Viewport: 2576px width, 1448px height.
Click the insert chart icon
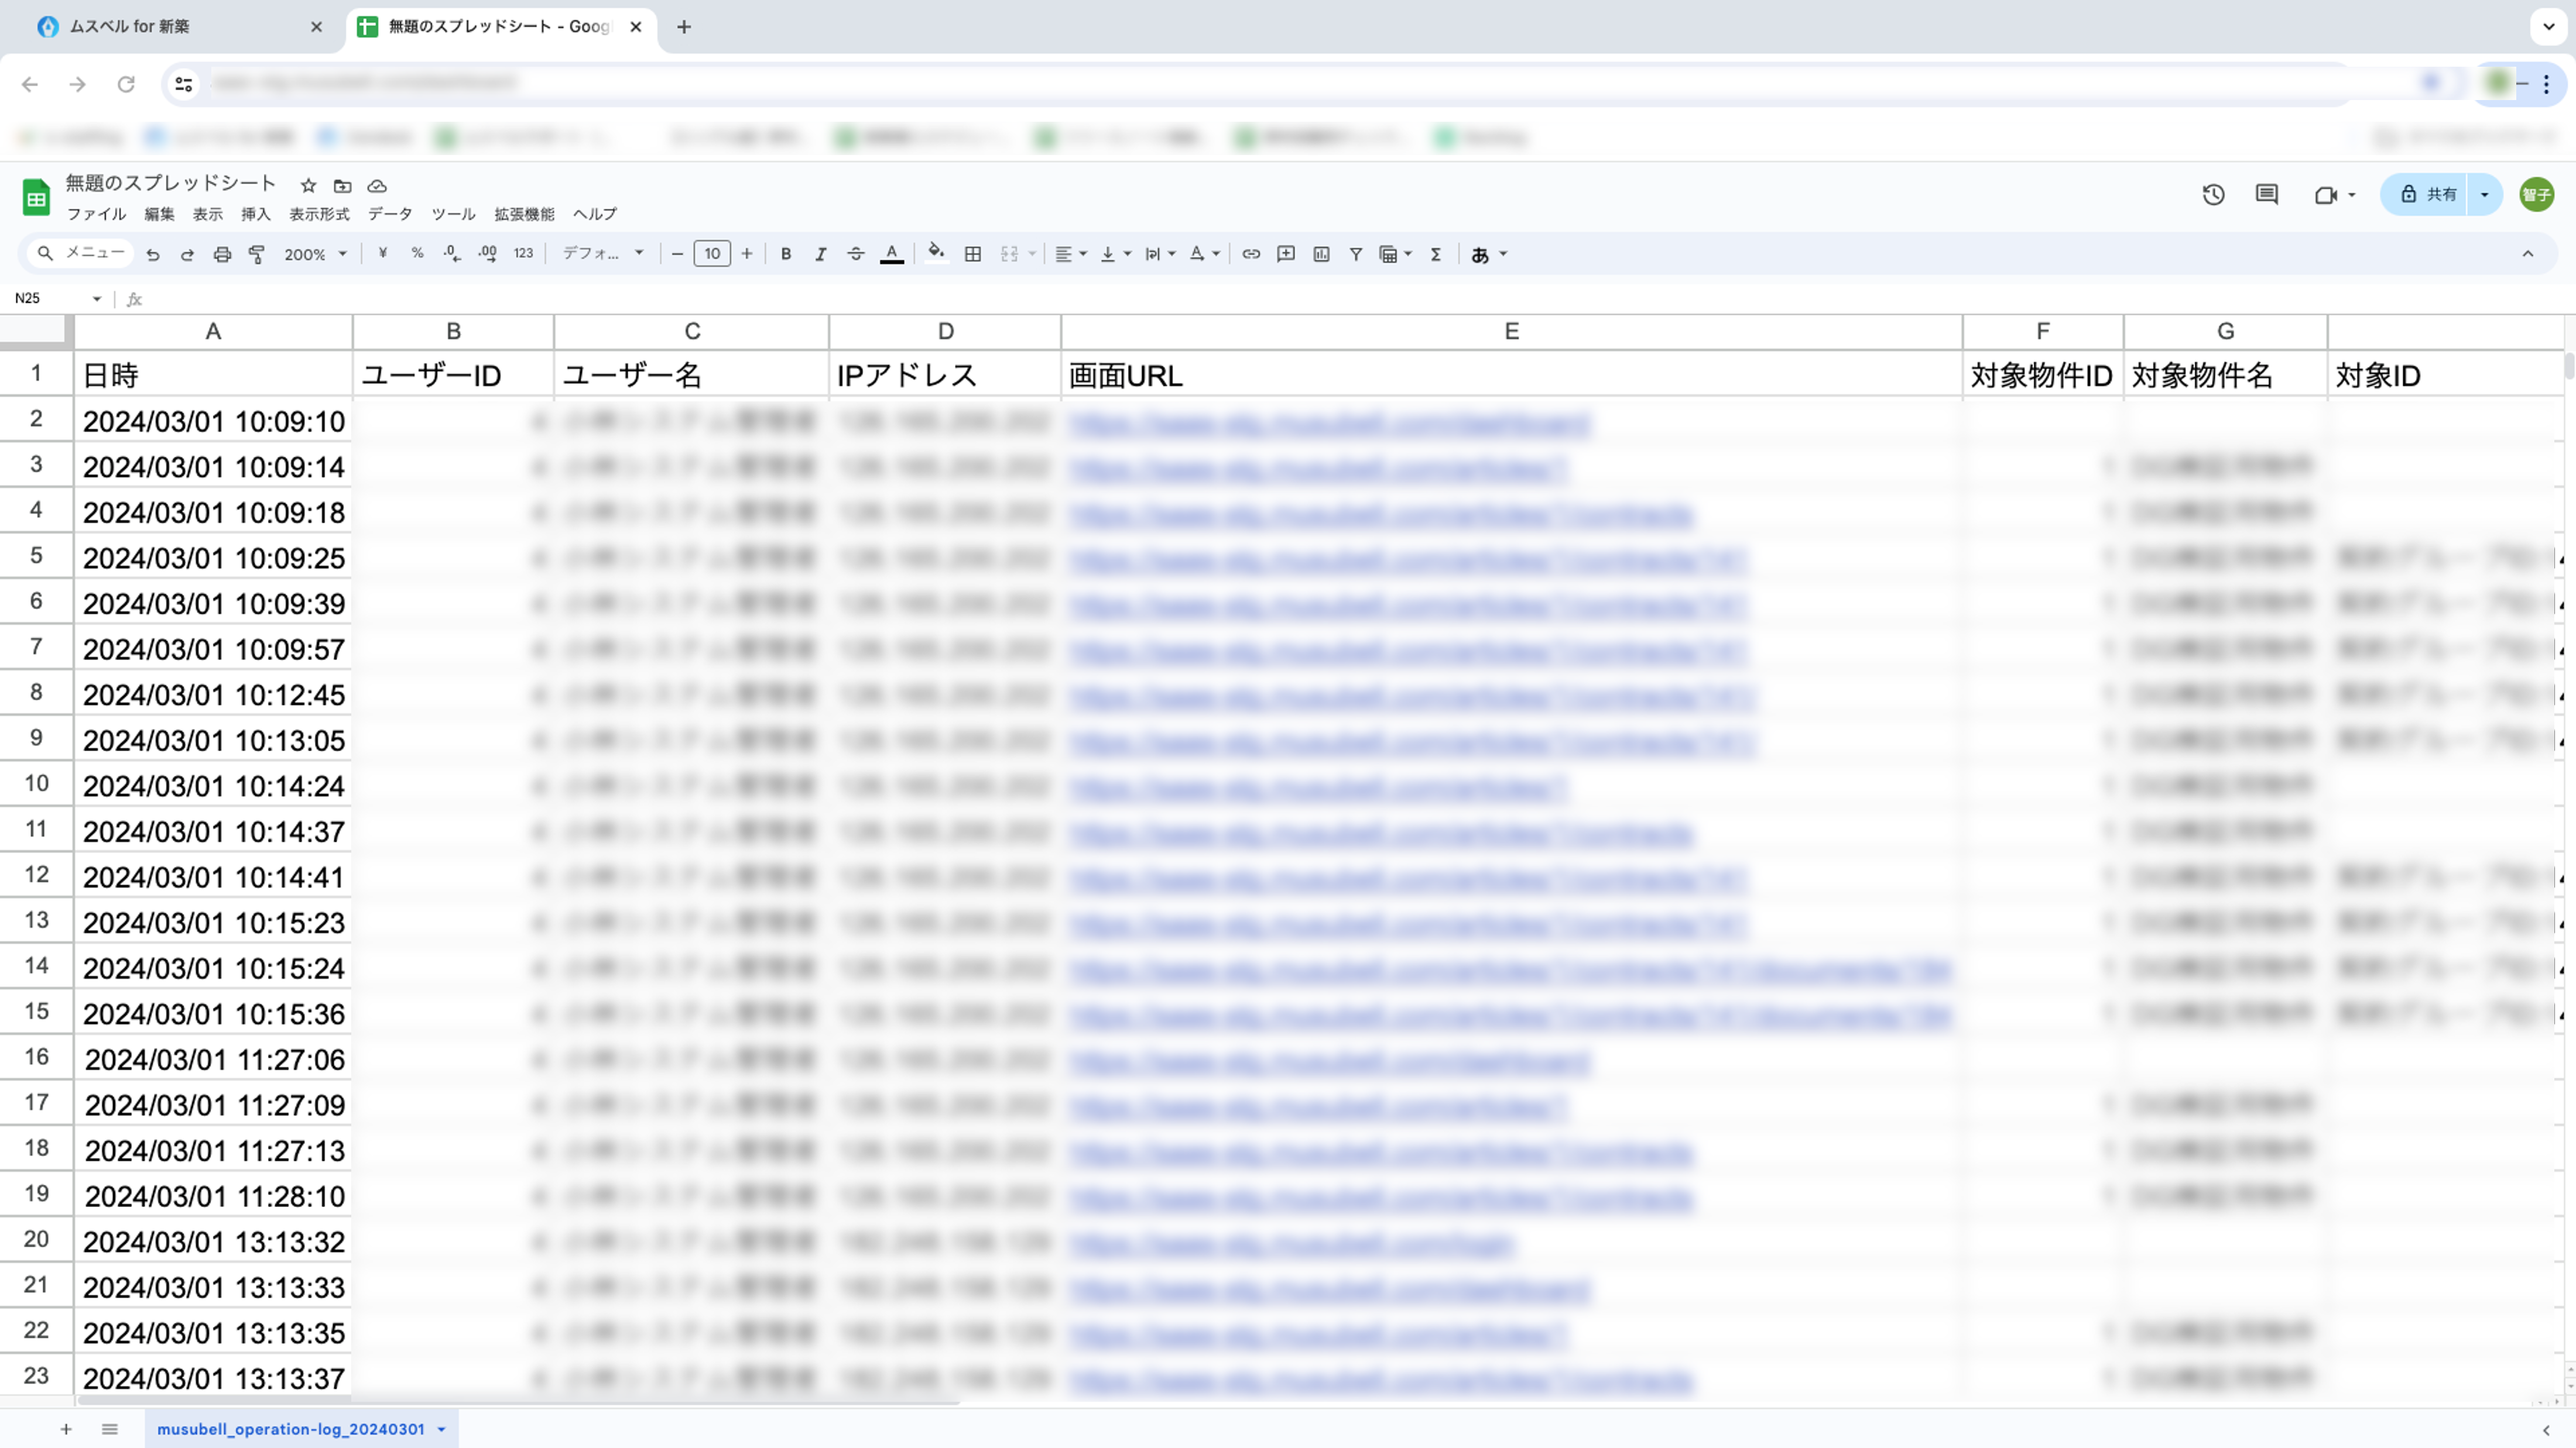(1321, 255)
